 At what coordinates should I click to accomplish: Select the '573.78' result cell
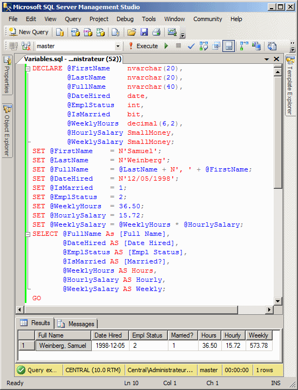(259, 346)
